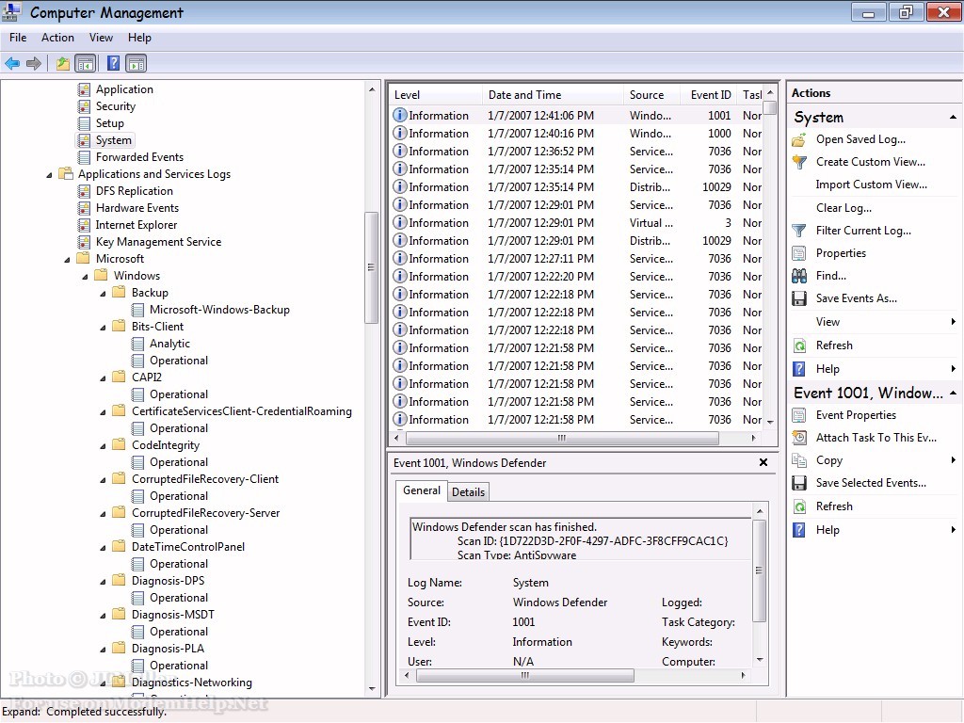The width and height of the screenshot is (964, 723).
Task: Collapse the Applications and Services Logs node
Action: point(49,175)
